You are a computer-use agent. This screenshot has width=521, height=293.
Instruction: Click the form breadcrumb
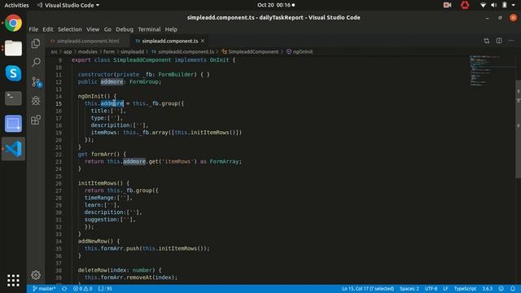click(x=108, y=52)
